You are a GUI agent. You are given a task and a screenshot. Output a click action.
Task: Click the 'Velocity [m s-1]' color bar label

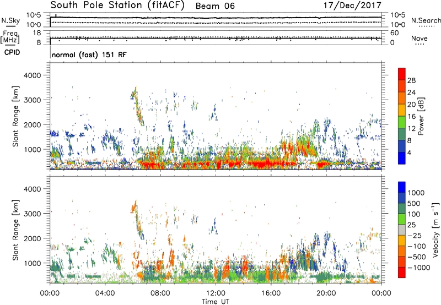435,230
